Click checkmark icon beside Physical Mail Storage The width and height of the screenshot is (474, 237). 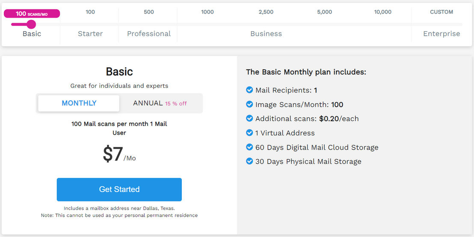[249, 161]
